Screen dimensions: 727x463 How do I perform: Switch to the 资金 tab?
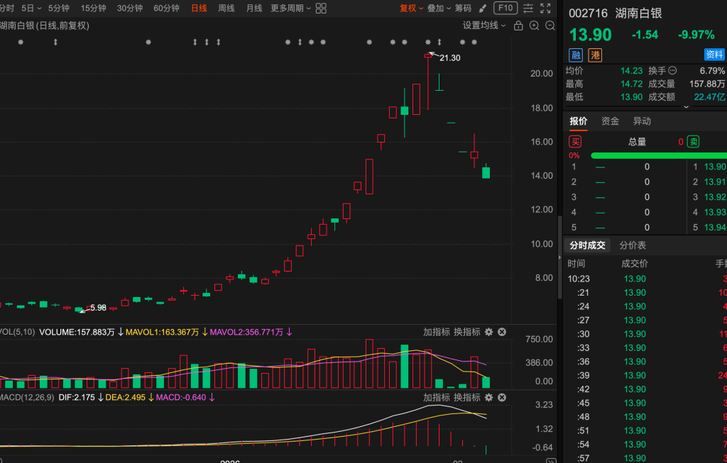click(x=610, y=121)
